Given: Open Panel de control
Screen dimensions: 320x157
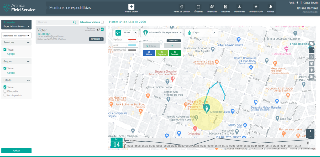Looking at the screenshot, I should coord(182,9).
